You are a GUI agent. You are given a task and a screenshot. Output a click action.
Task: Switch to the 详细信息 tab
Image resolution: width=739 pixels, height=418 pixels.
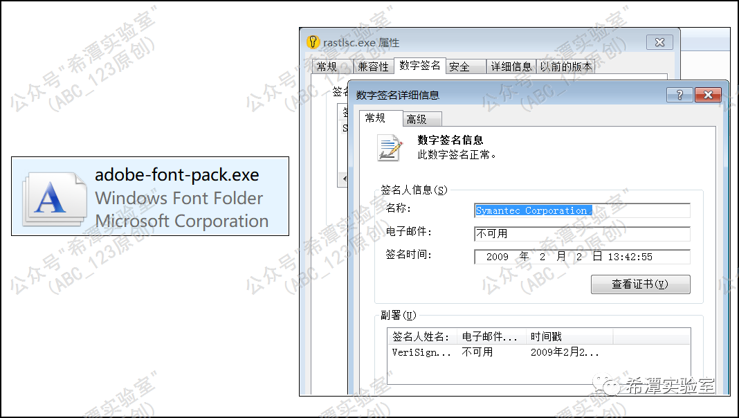pyautogui.click(x=511, y=67)
